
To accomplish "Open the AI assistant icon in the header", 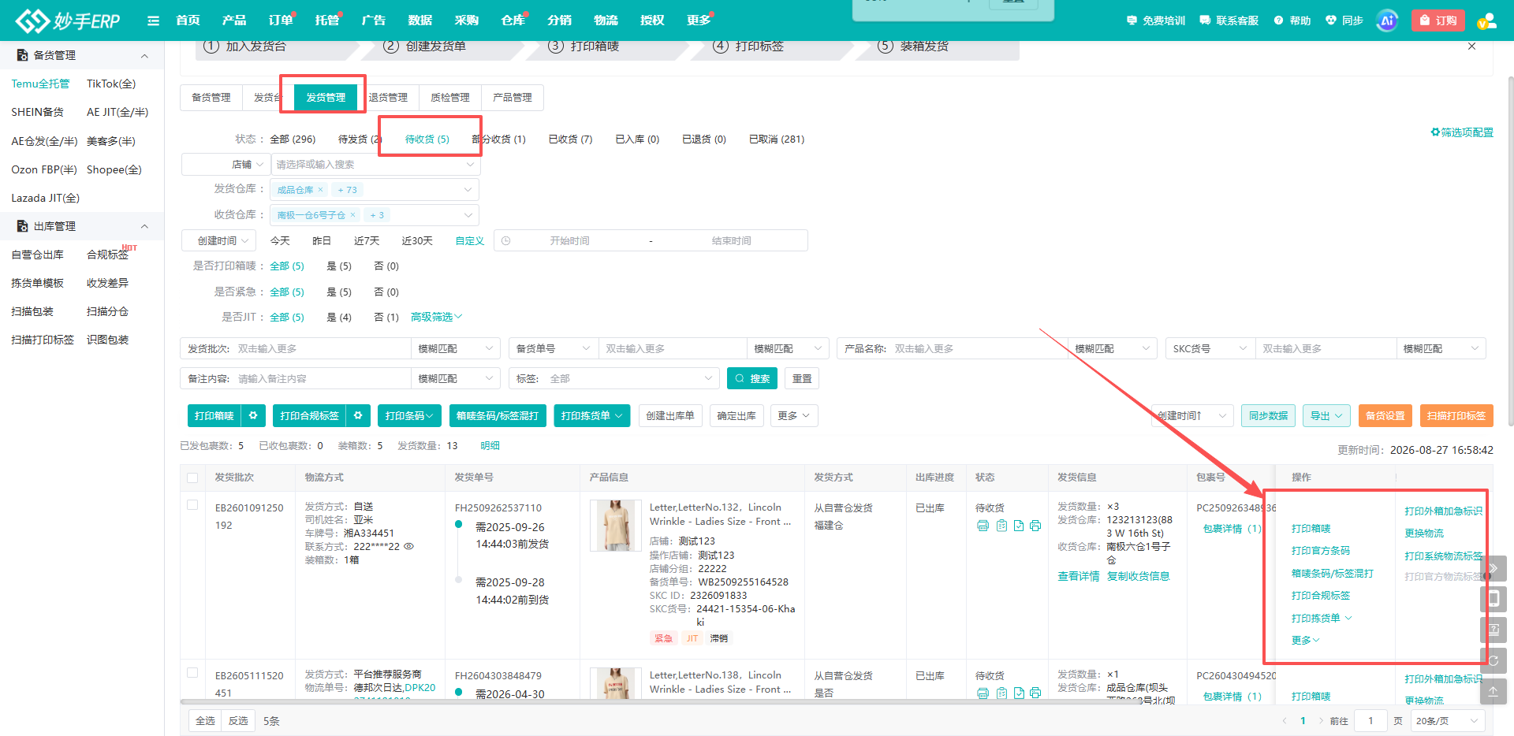I will click(x=1386, y=20).
